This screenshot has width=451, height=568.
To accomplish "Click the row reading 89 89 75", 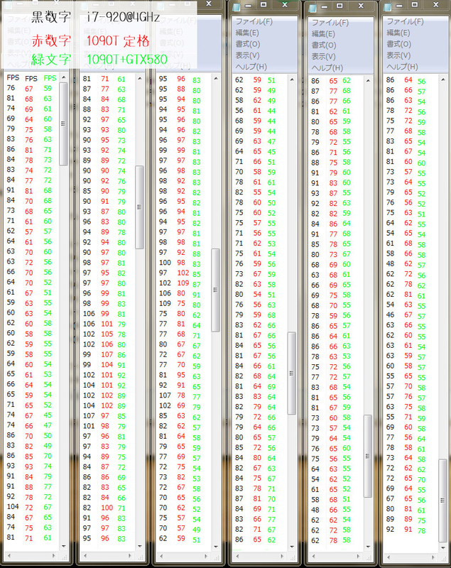I will click(x=406, y=520).
